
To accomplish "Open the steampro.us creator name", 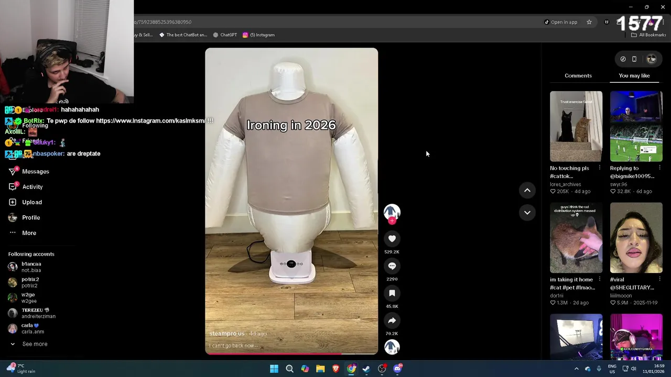I will click(x=227, y=334).
